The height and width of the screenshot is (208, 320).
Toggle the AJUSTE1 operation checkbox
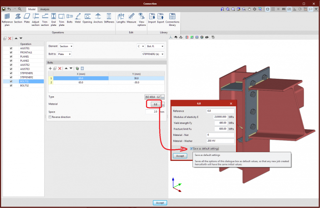point(11,48)
